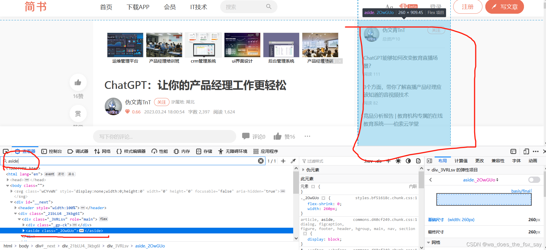The width and height of the screenshot is (546, 250).
Task: Click the 评论0 comment bubble icon
Action: (246, 136)
